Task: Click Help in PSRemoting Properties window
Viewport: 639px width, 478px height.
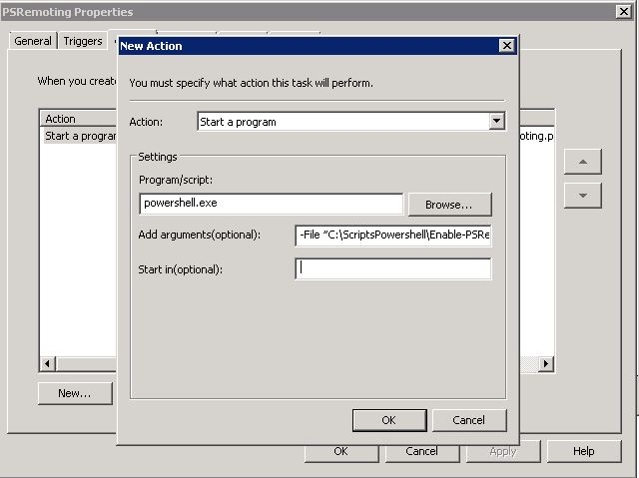Action: click(x=584, y=451)
